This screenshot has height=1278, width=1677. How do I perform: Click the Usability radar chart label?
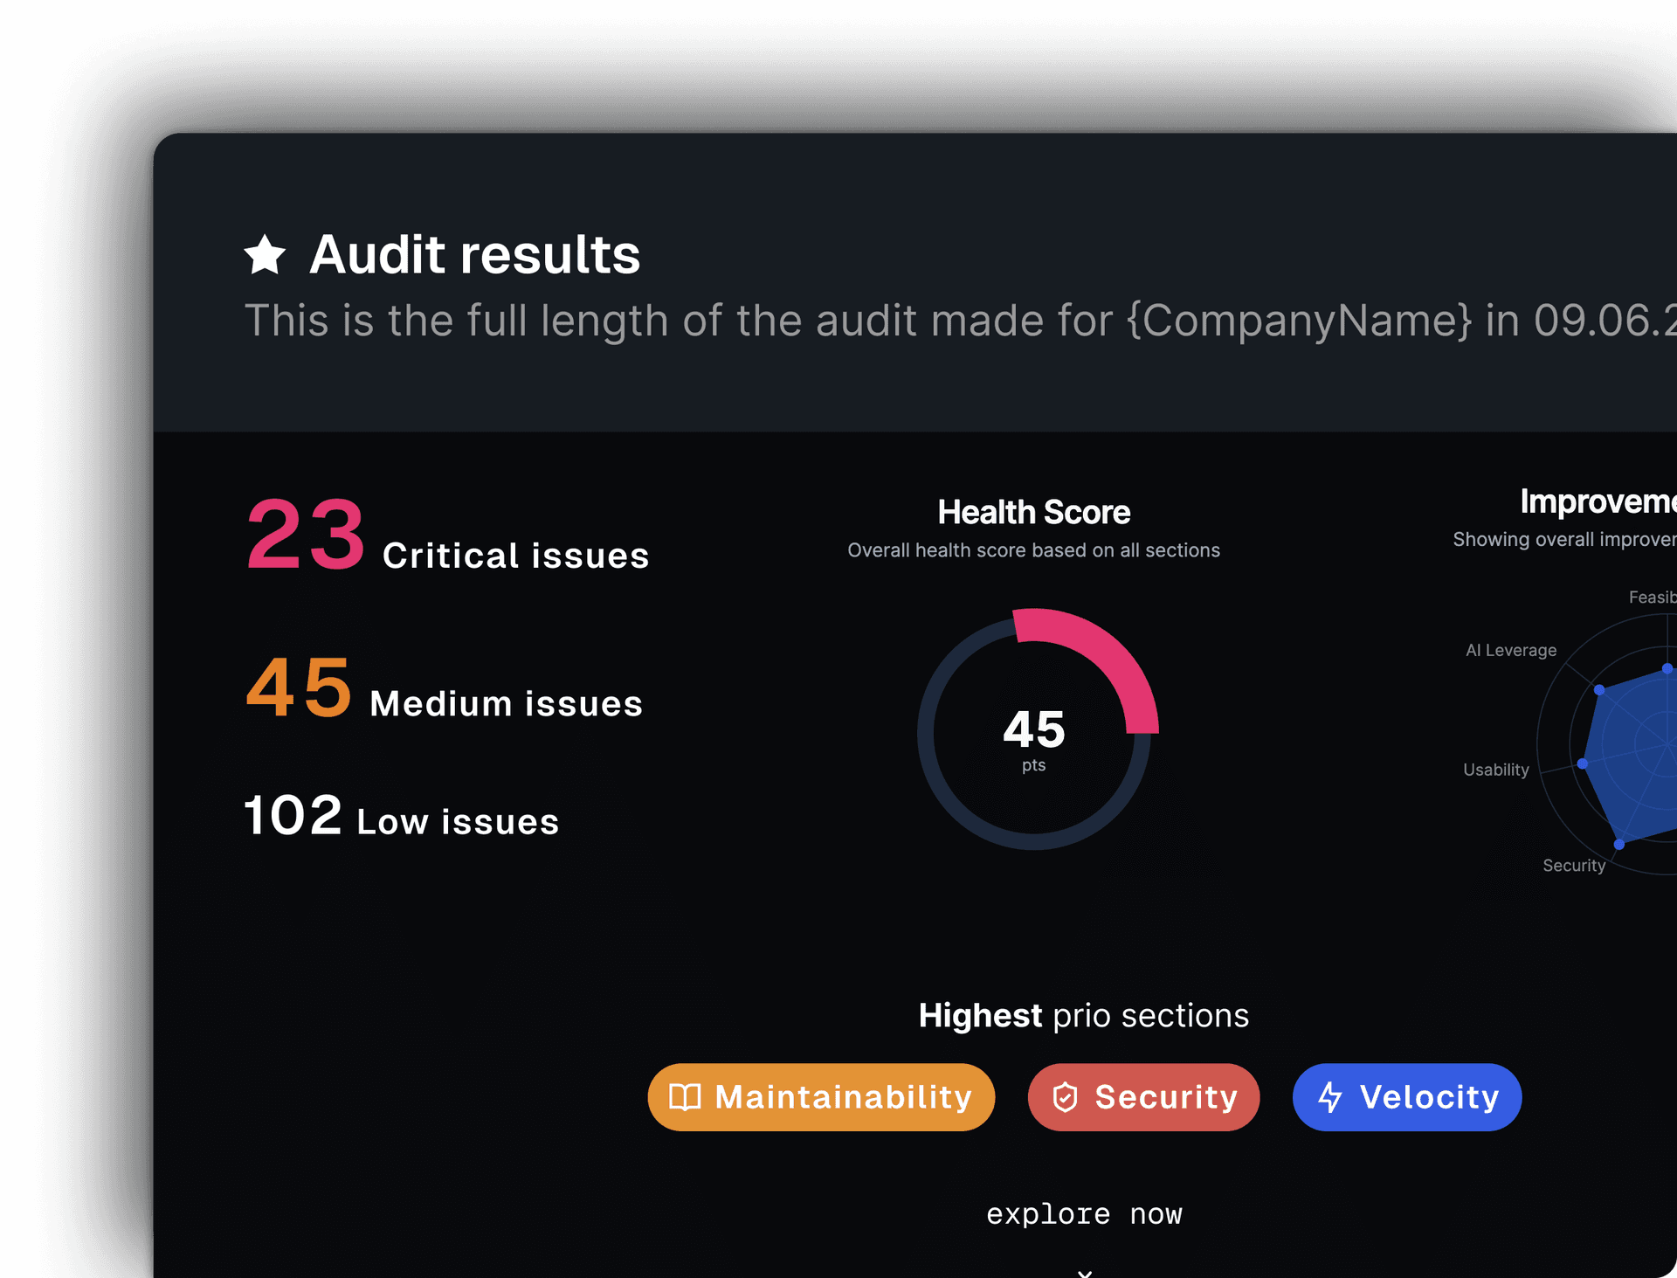pyautogui.click(x=1495, y=770)
